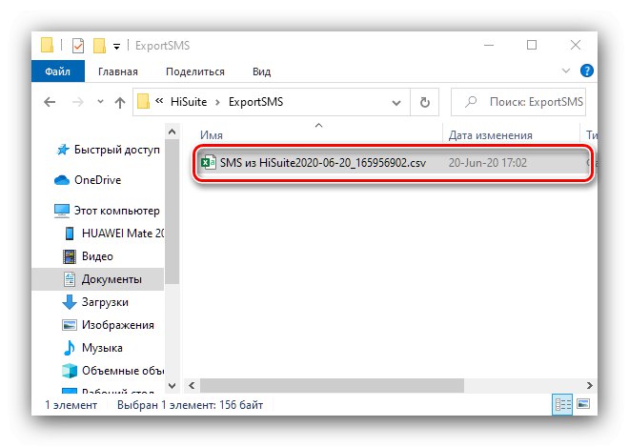
Task: Click the navigation pane scroll down arrow
Action: 172,386
